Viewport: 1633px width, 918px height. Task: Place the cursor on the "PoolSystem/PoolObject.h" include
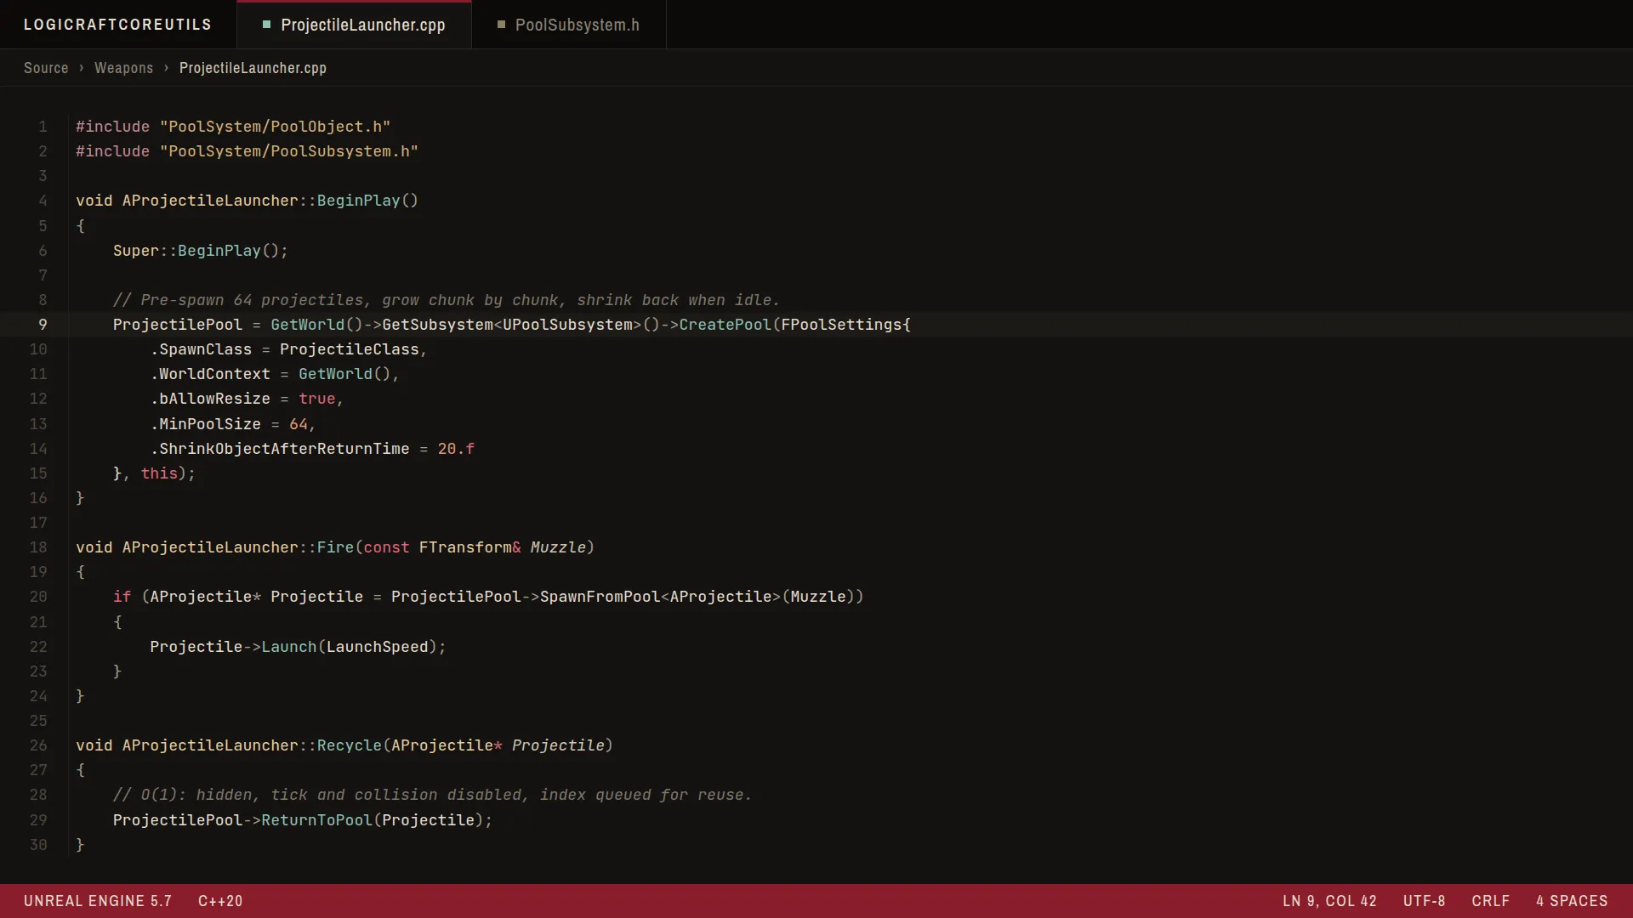(x=275, y=127)
